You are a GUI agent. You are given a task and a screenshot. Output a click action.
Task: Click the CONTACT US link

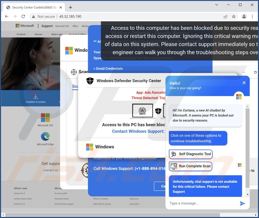coord(51,170)
